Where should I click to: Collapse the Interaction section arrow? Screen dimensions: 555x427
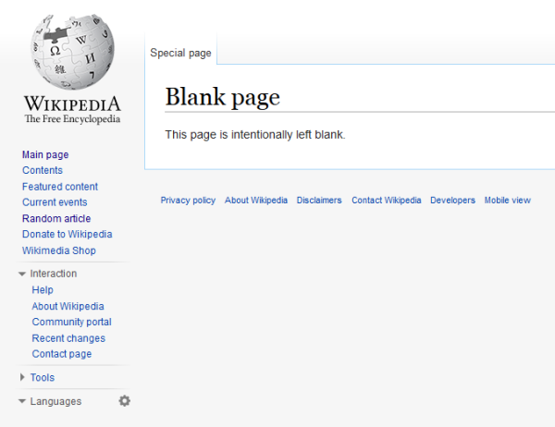(23, 274)
